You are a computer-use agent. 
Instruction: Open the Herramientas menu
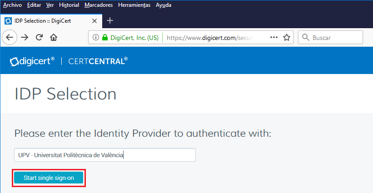click(x=134, y=5)
